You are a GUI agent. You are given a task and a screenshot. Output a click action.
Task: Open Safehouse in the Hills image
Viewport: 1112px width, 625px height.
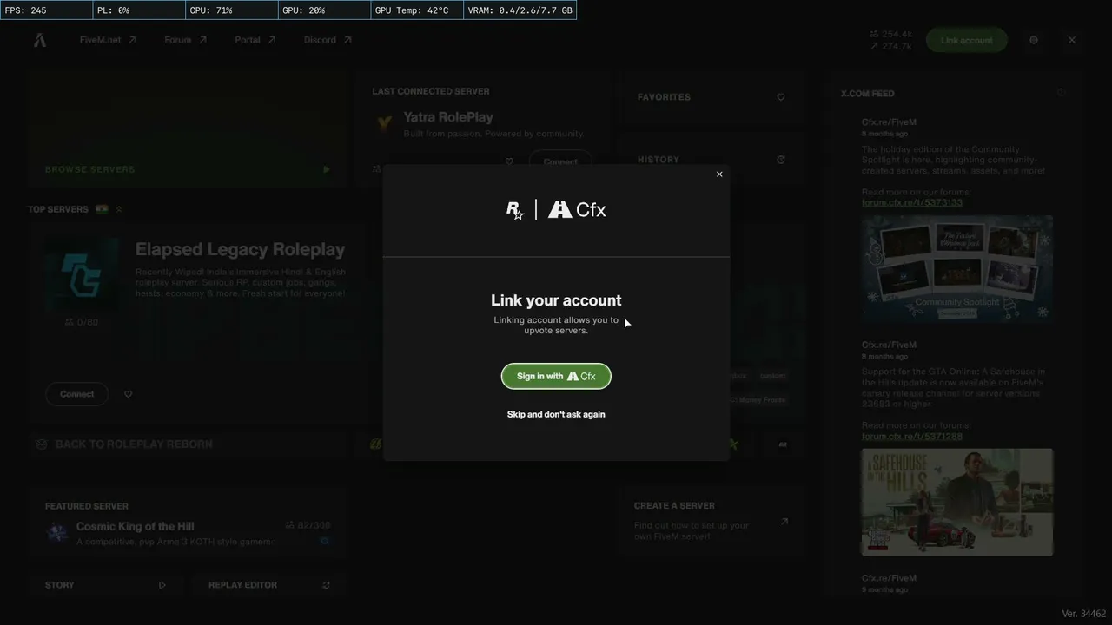[957, 502]
